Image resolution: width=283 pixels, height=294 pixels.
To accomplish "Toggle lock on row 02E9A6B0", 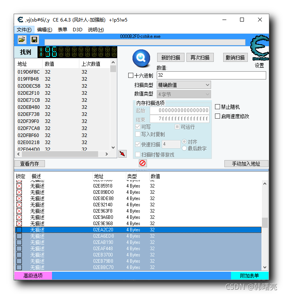I will [x=19, y=217].
